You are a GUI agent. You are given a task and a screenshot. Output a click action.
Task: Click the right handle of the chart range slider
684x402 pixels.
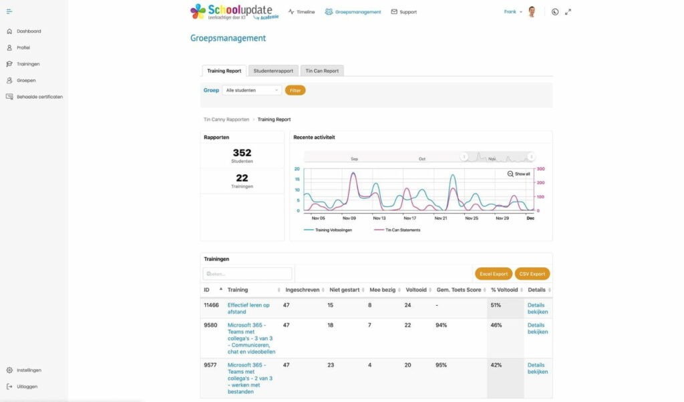pos(531,156)
